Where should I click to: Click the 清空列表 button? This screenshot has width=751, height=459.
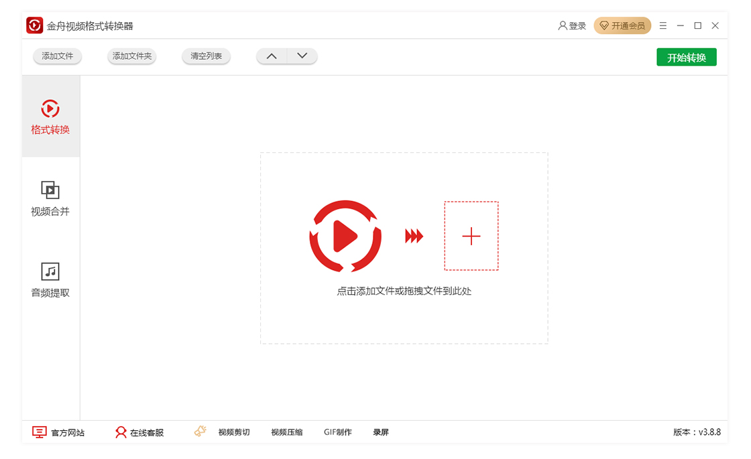pyautogui.click(x=206, y=56)
